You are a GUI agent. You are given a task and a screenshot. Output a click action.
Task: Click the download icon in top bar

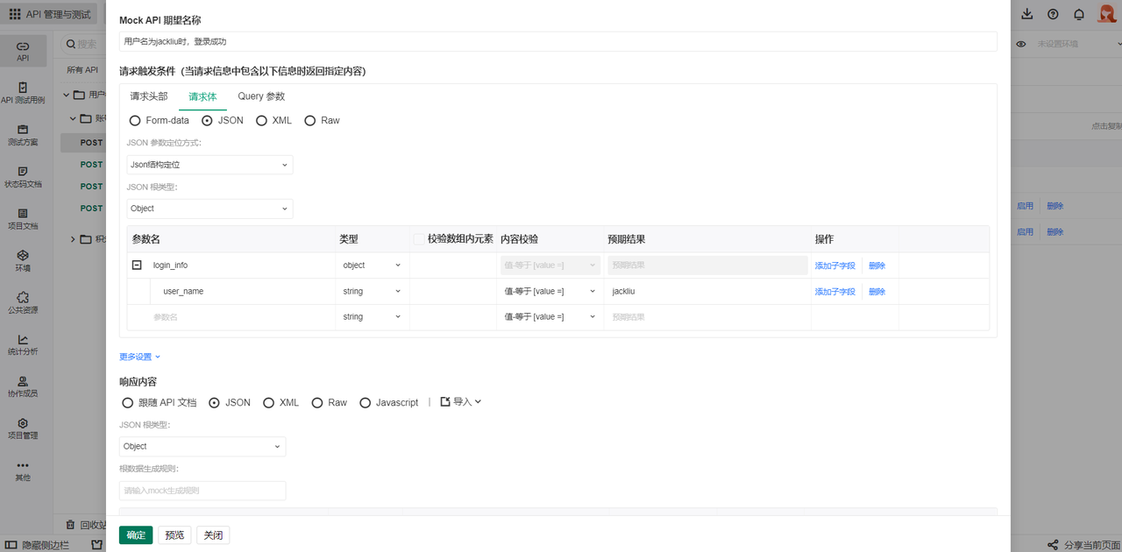point(1027,14)
